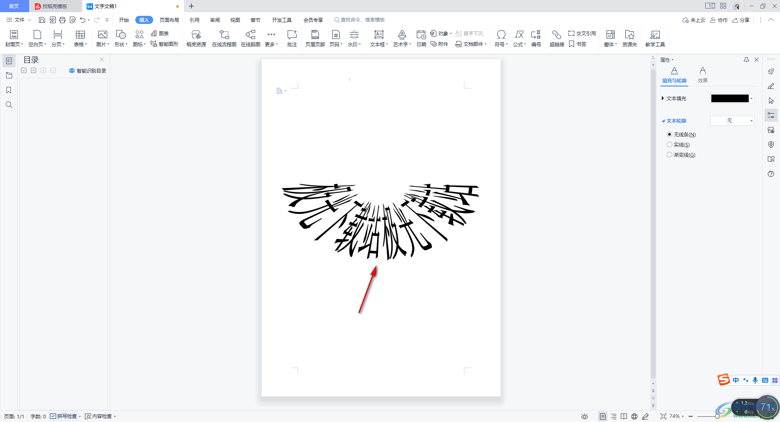780x422 pixels.
Task: Open header and footer
Action: (x=315, y=39)
